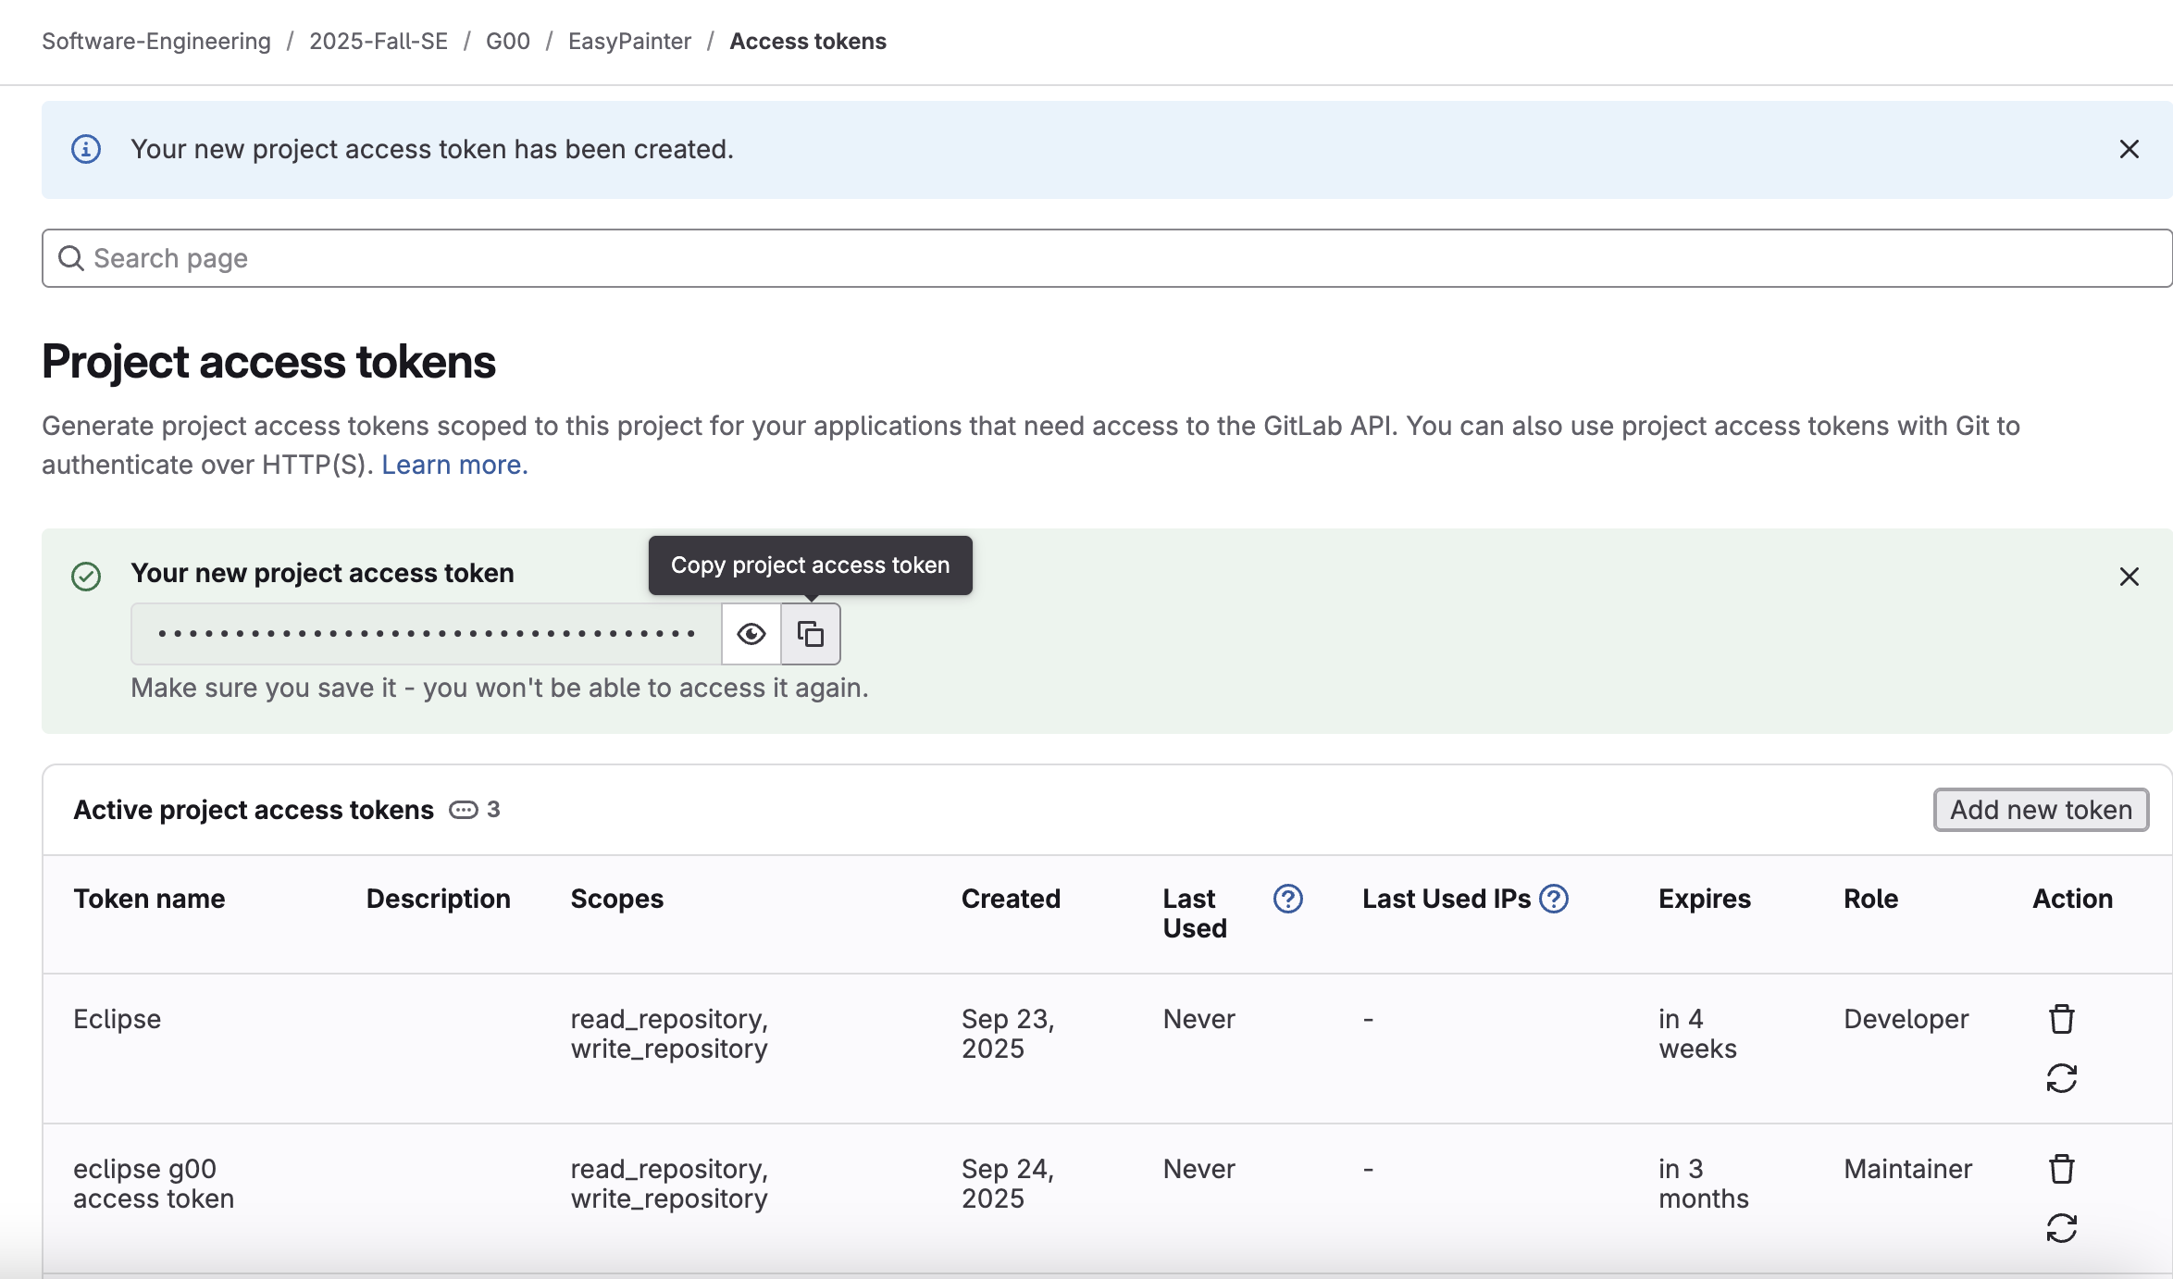
Task: Close the new project access token alert
Action: (2129, 577)
